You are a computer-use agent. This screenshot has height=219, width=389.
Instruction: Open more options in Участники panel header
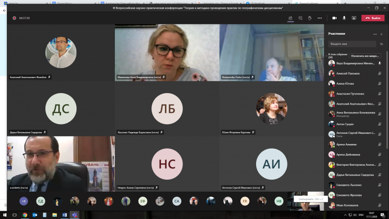[375, 34]
